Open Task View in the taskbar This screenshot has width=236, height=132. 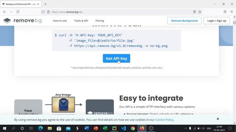[x=31, y=128]
